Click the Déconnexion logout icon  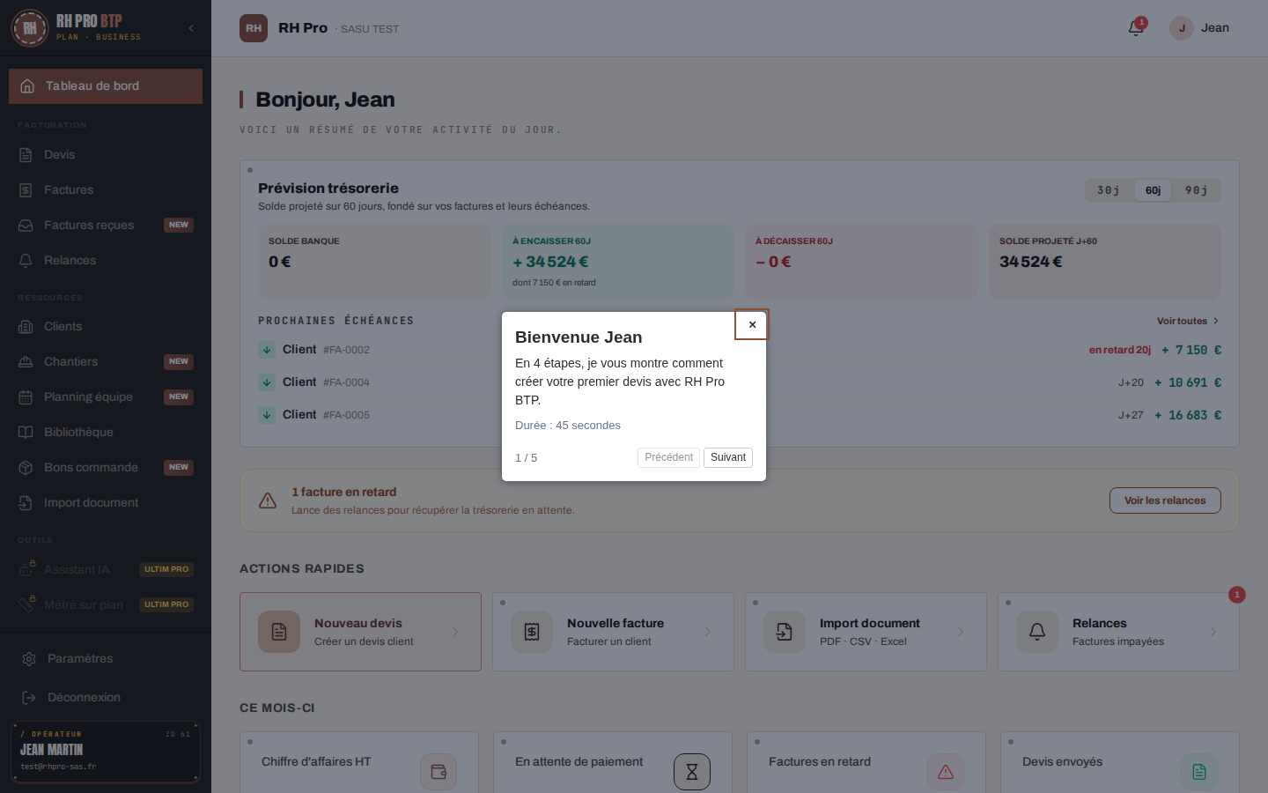29,698
